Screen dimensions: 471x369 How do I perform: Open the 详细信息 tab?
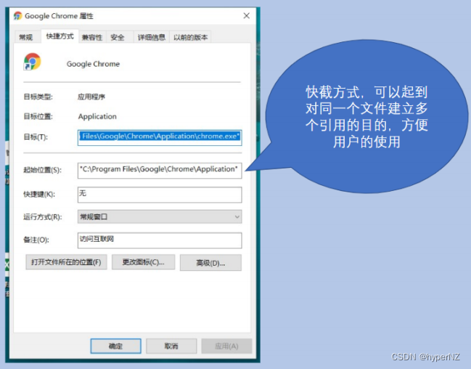152,37
